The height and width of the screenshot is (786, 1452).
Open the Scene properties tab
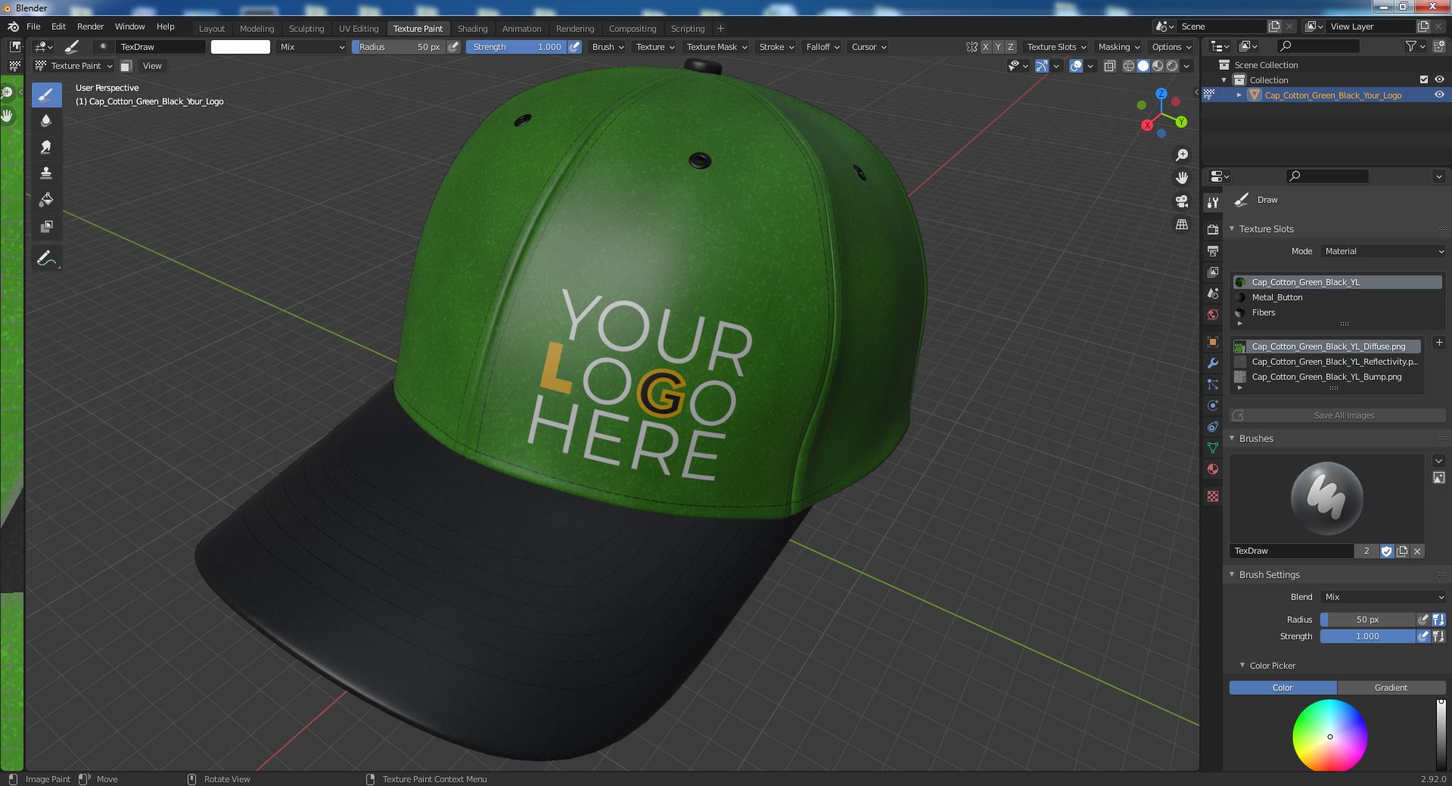(1213, 293)
